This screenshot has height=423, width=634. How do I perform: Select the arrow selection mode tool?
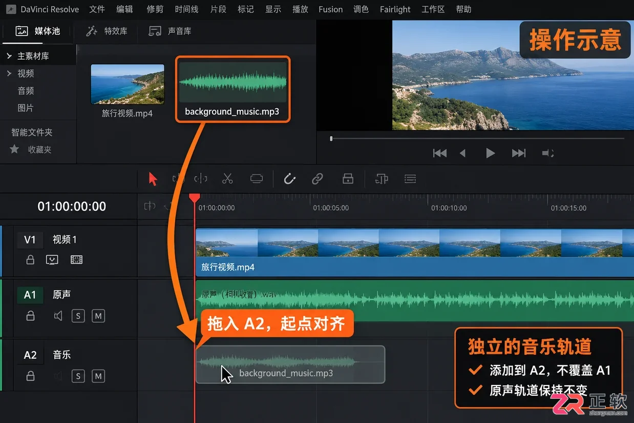click(x=153, y=179)
